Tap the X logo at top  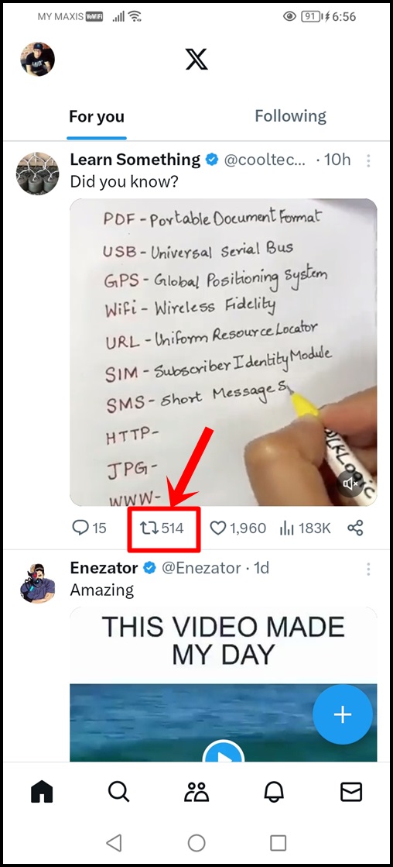(x=196, y=59)
